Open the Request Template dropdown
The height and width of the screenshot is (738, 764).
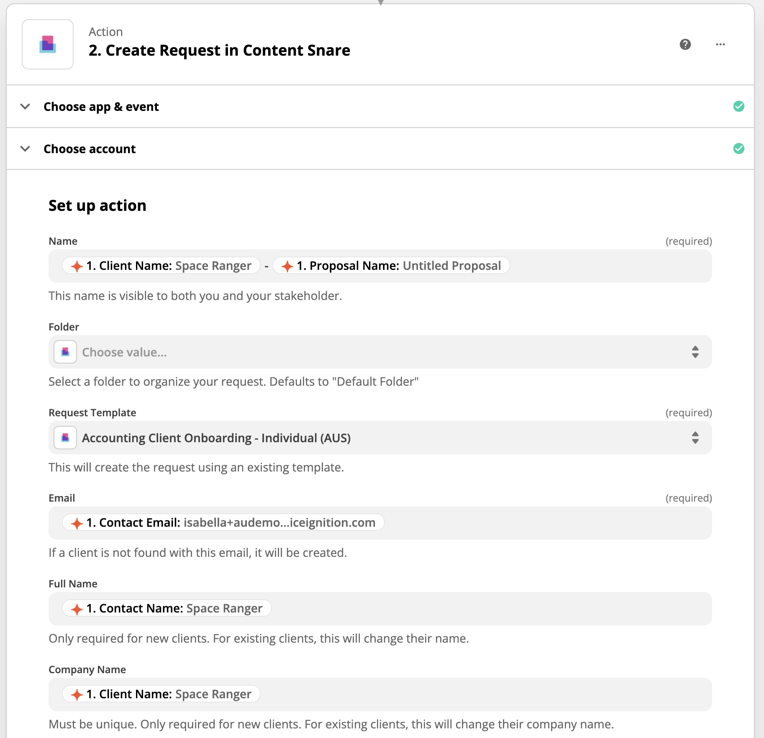380,438
